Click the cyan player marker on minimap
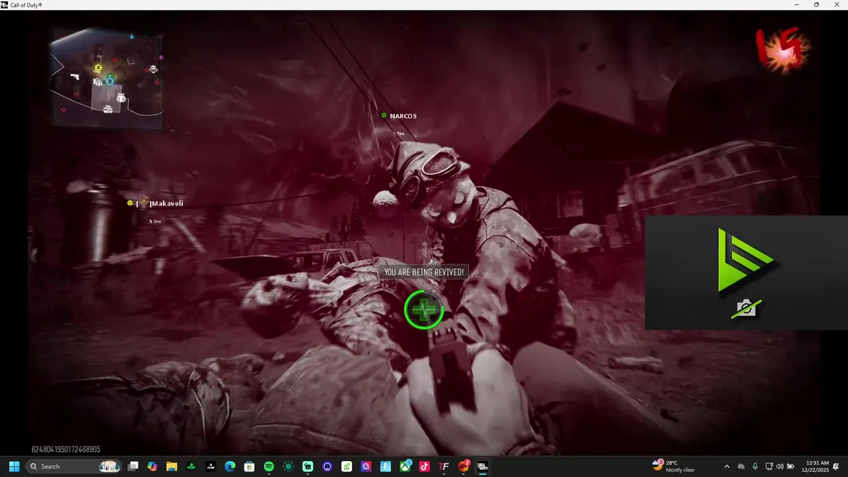 [x=109, y=81]
